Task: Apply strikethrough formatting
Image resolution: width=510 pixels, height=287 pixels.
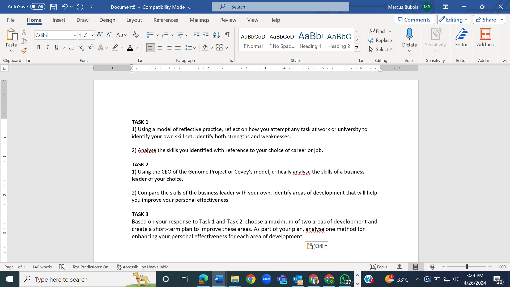Action: pos(71,48)
